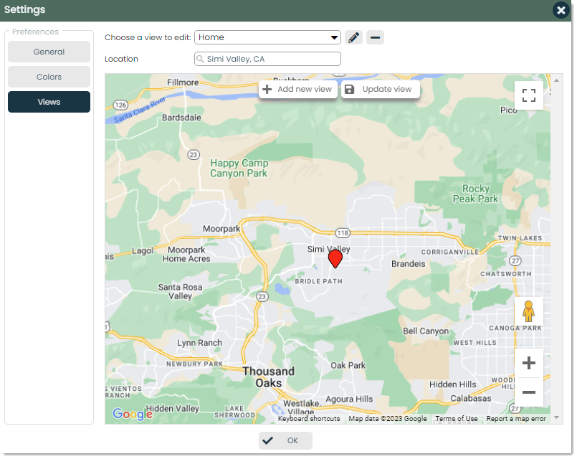The image size is (577, 459).
Task: Open Google logo link on map
Action: (x=133, y=414)
